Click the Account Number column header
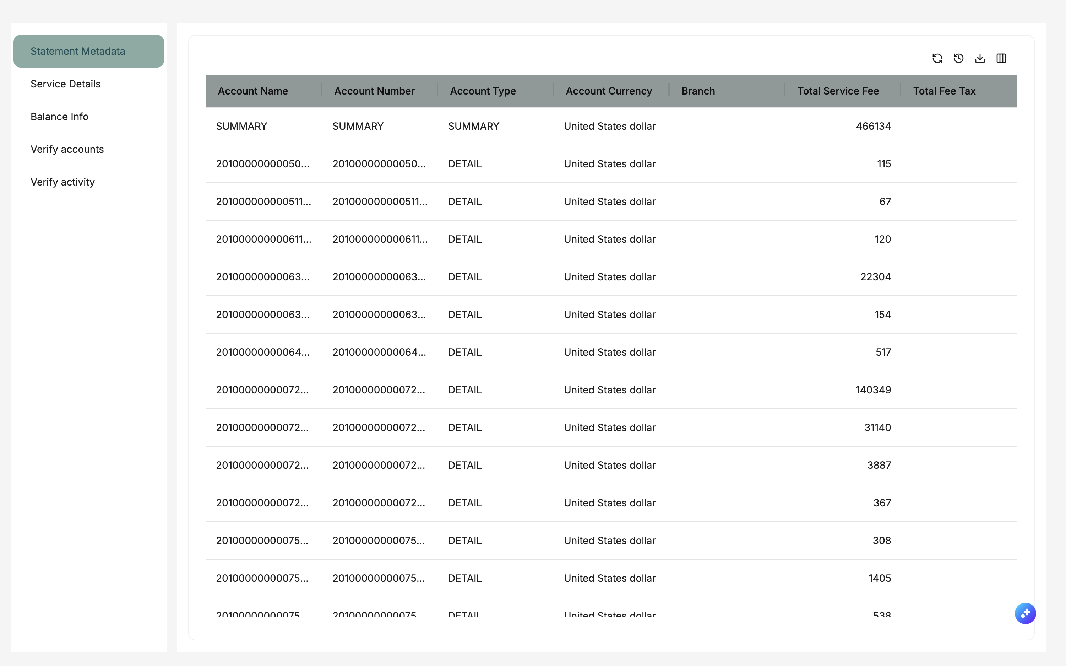This screenshot has width=1066, height=666. (x=374, y=91)
